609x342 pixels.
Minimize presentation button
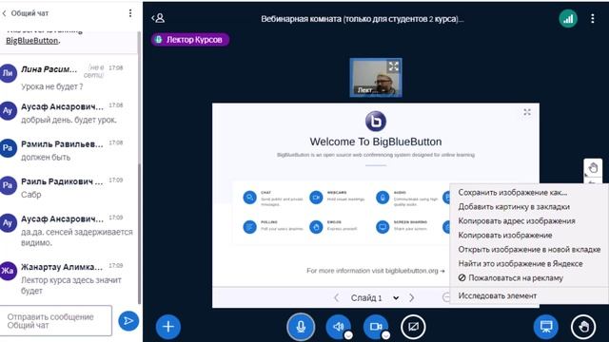coord(546,327)
